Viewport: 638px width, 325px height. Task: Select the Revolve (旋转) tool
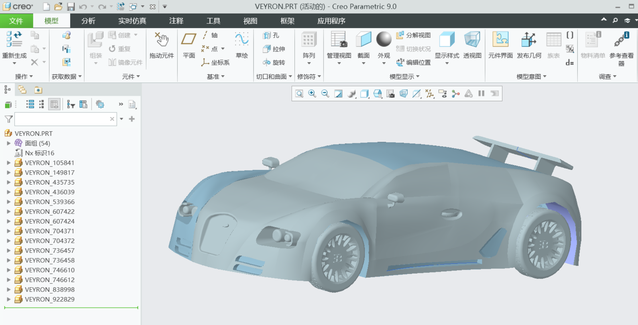pos(274,62)
